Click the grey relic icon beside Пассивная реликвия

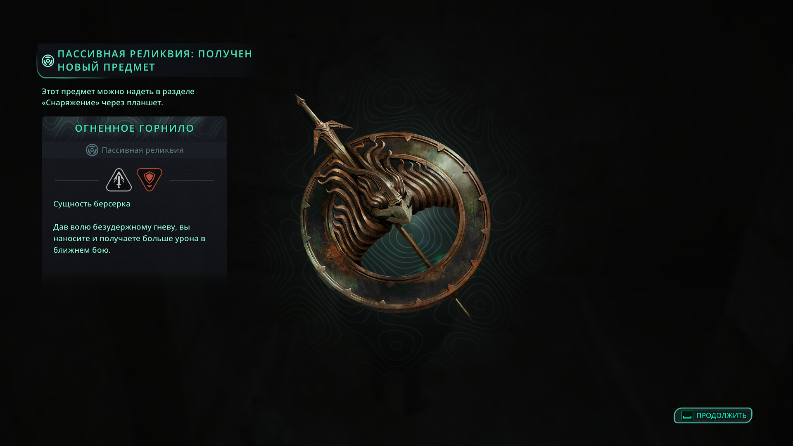(92, 150)
